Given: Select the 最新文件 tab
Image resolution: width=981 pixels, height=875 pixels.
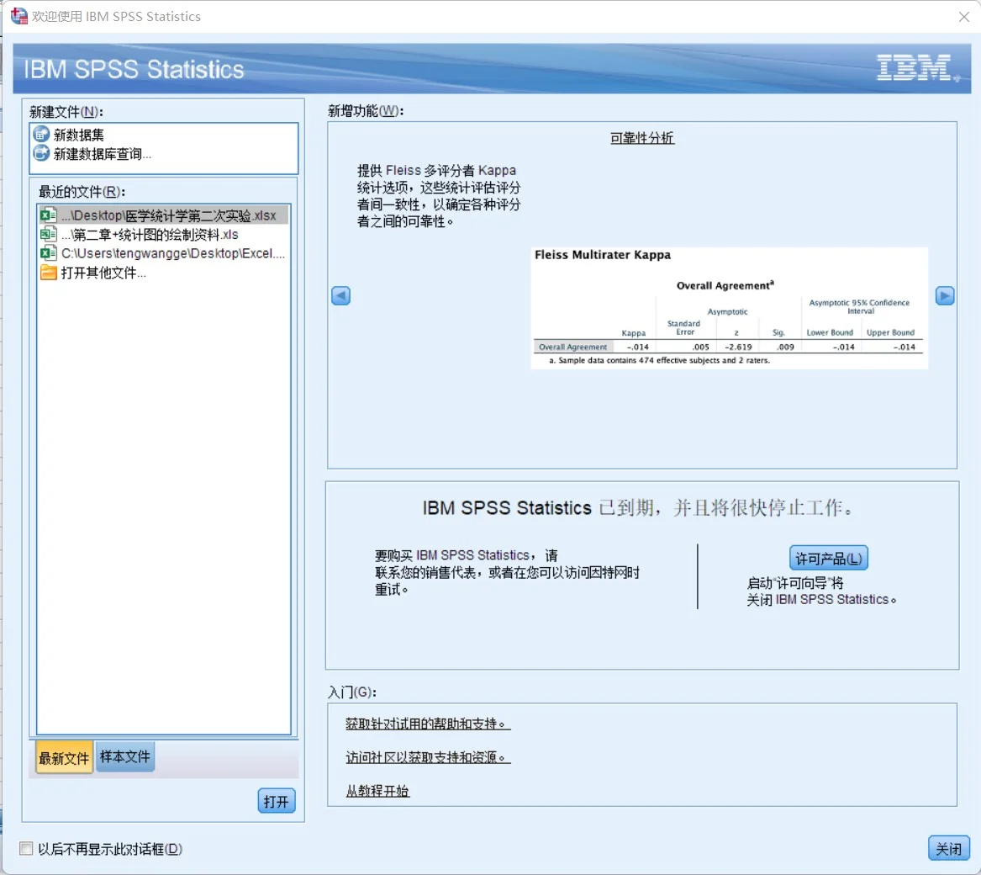Looking at the screenshot, I should pyautogui.click(x=63, y=756).
